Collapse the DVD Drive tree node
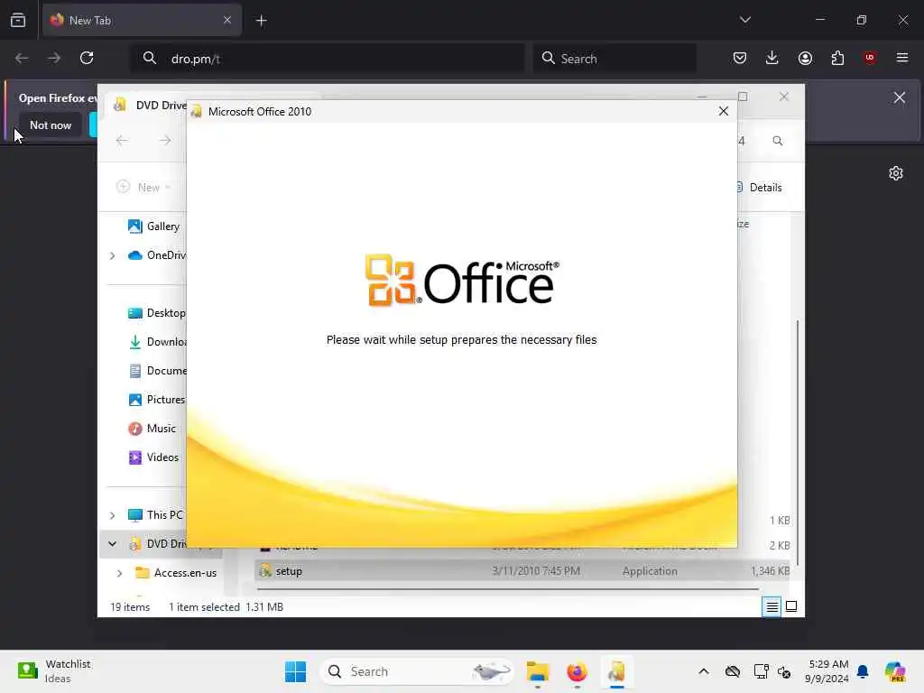The width and height of the screenshot is (924, 693). tap(113, 543)
